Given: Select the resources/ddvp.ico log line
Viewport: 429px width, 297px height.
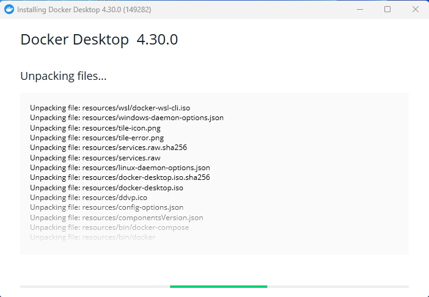Looking at the screenshot, I should pyautogui.click(x=89, y=198).
